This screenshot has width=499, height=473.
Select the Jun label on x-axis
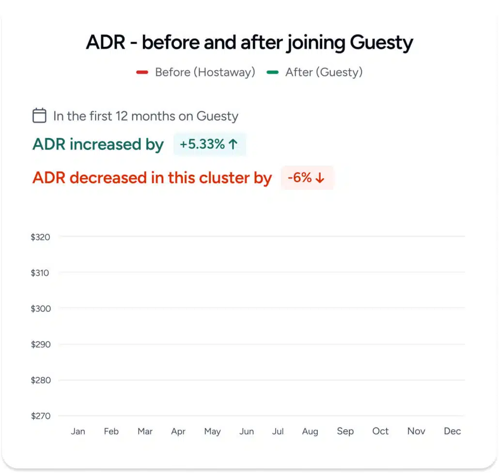(x=247, y=431)
